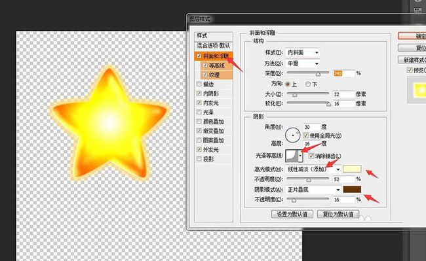426x261 pixels.
Task: Click the glowing star on the canvas
Action: pos(109,122)
